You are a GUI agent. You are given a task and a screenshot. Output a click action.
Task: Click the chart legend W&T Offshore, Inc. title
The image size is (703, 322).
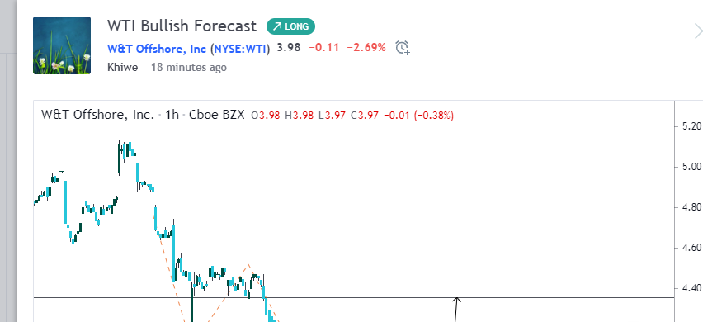coord(97,115)
